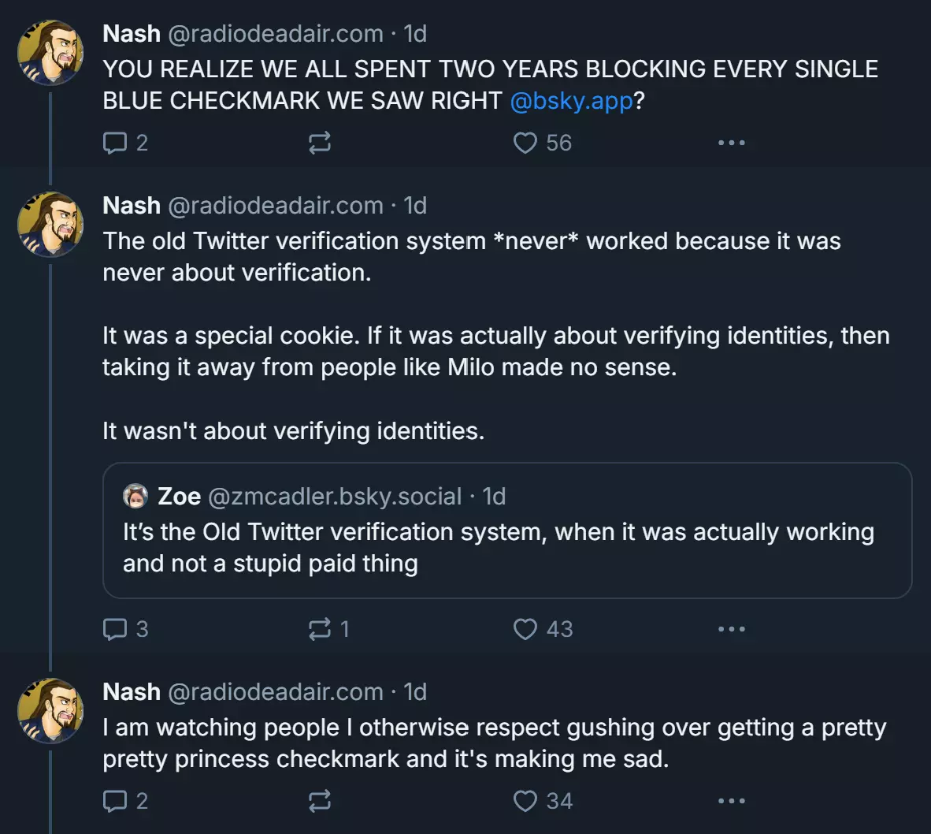Open more options on first post
The height and width of the screenshot is (834, 931).
(x=732, y=143)
